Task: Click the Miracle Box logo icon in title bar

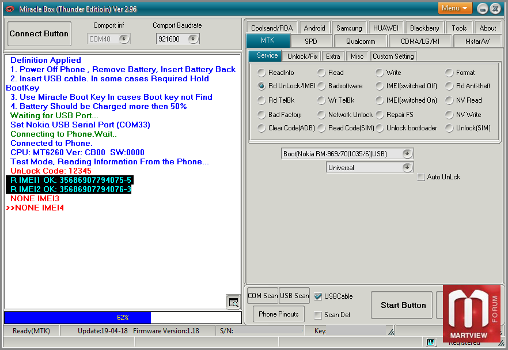Action: [10, 9]
